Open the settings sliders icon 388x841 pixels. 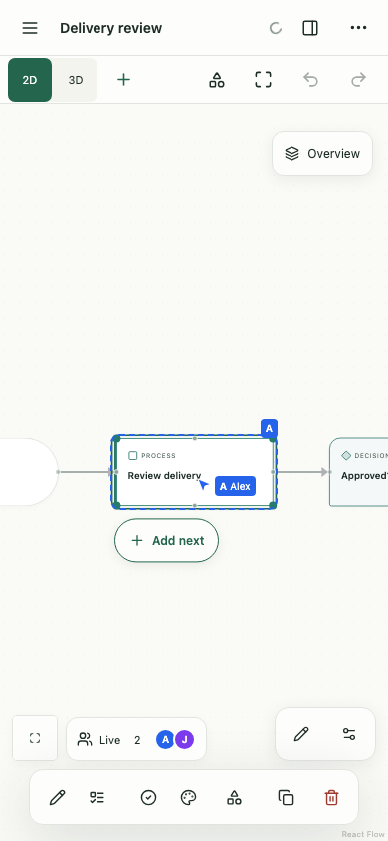tap(349, 734)
